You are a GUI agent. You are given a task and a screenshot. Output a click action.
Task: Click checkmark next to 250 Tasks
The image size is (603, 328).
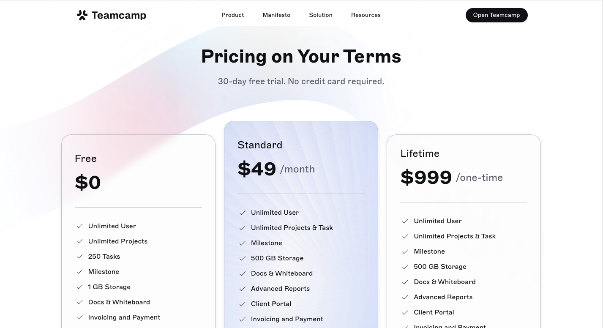[79, 257]
